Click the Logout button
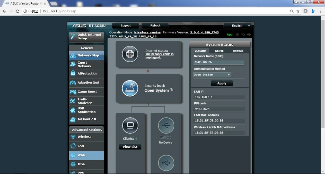Viewport: 325px width, 174px height. click(126, 26)
